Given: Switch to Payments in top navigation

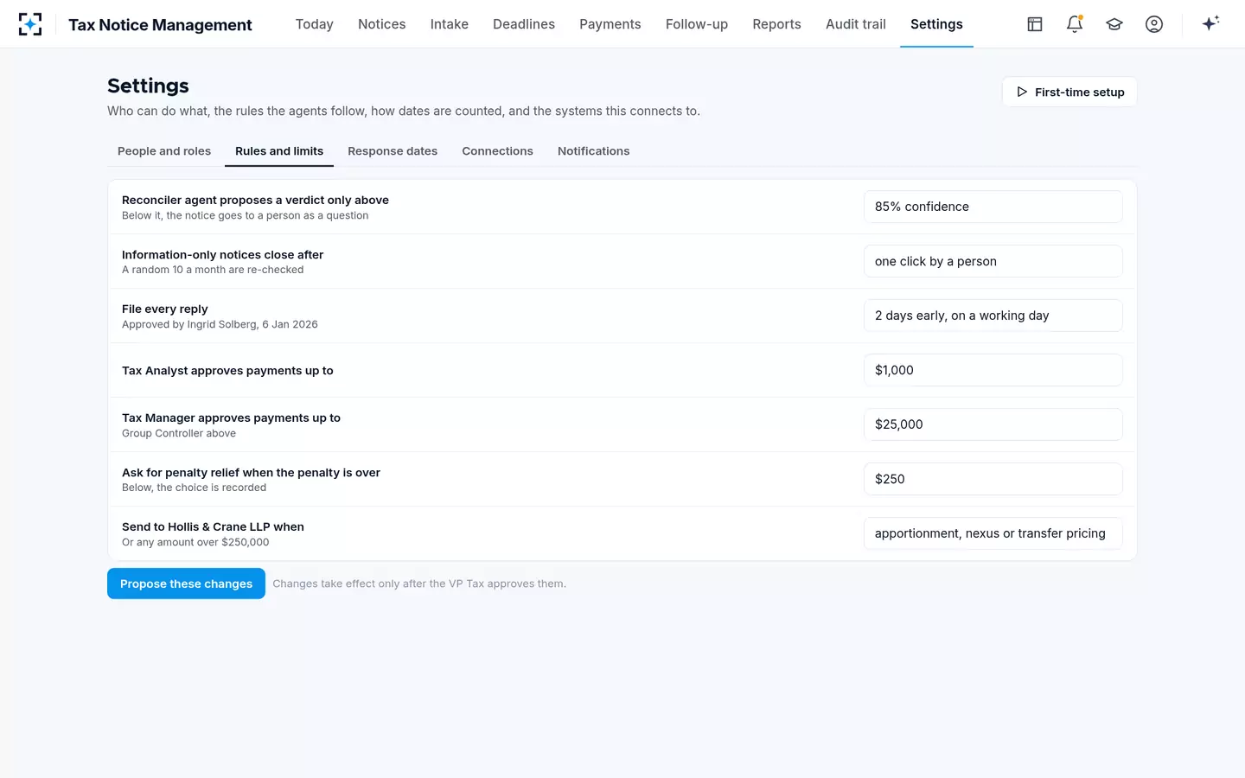Looking at the screenshot, I should [x=610, y=24].
